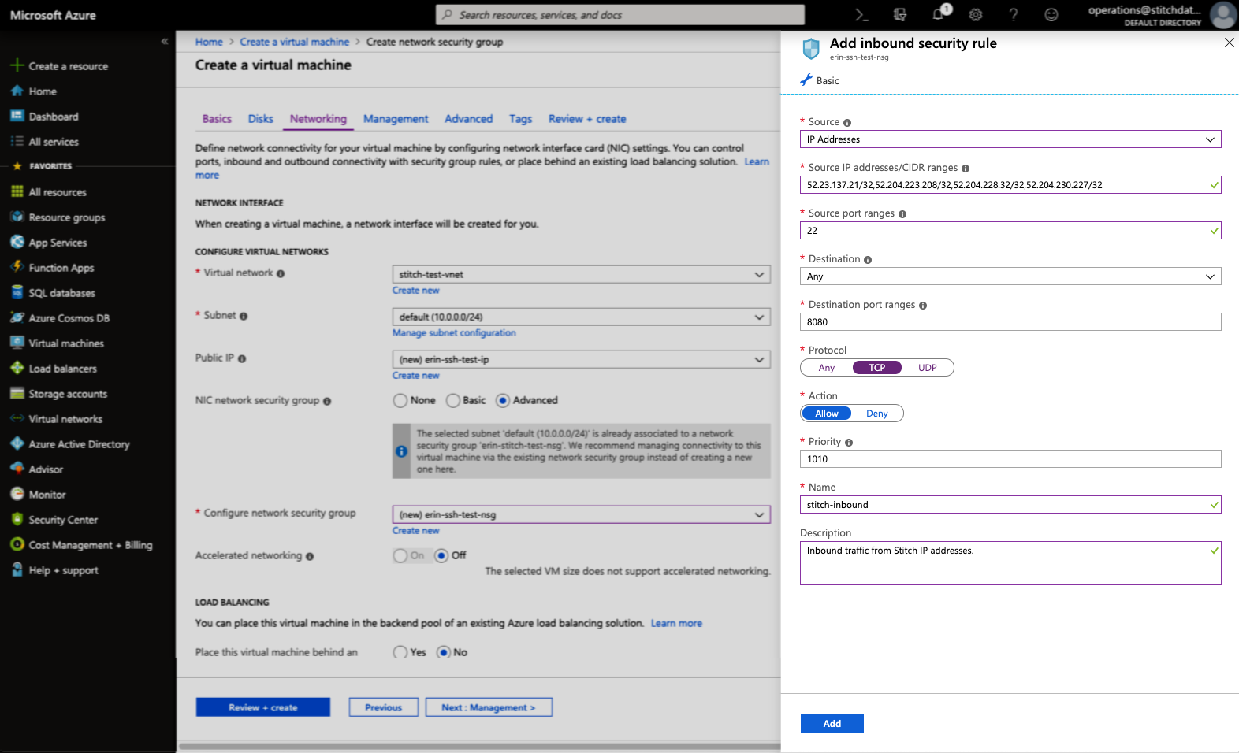The height and width of the screenshot is (753, 1239).
Task: Select No for load balancing placement
Action: [x=444, y=652]
